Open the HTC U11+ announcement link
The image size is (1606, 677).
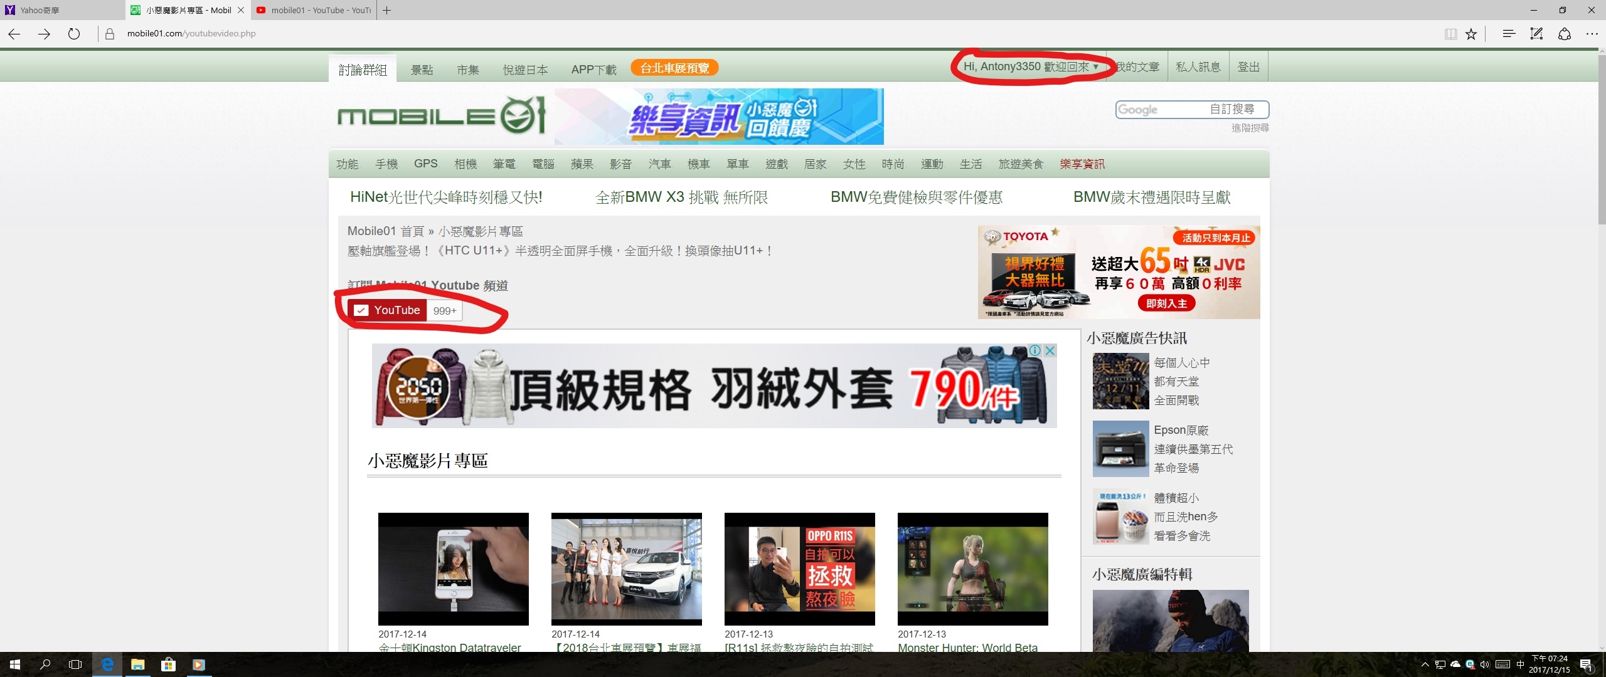[x=560, y=251]
